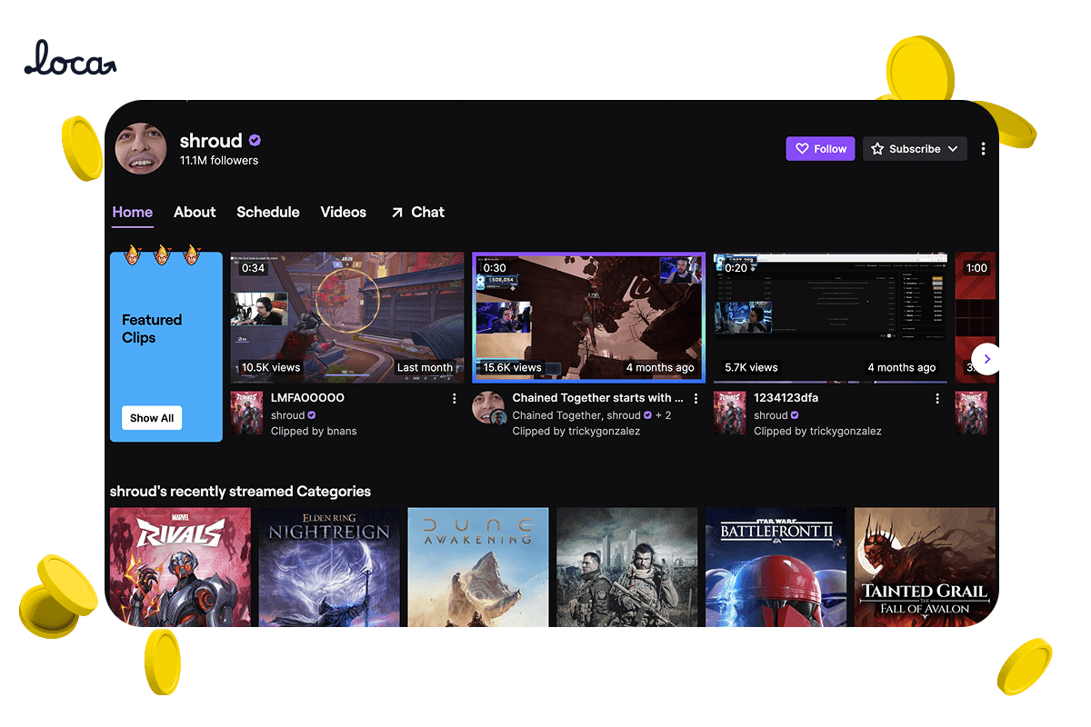Click the 11.1M followers text
This screenshot has height=727, width=1091.
click(219, 161)
